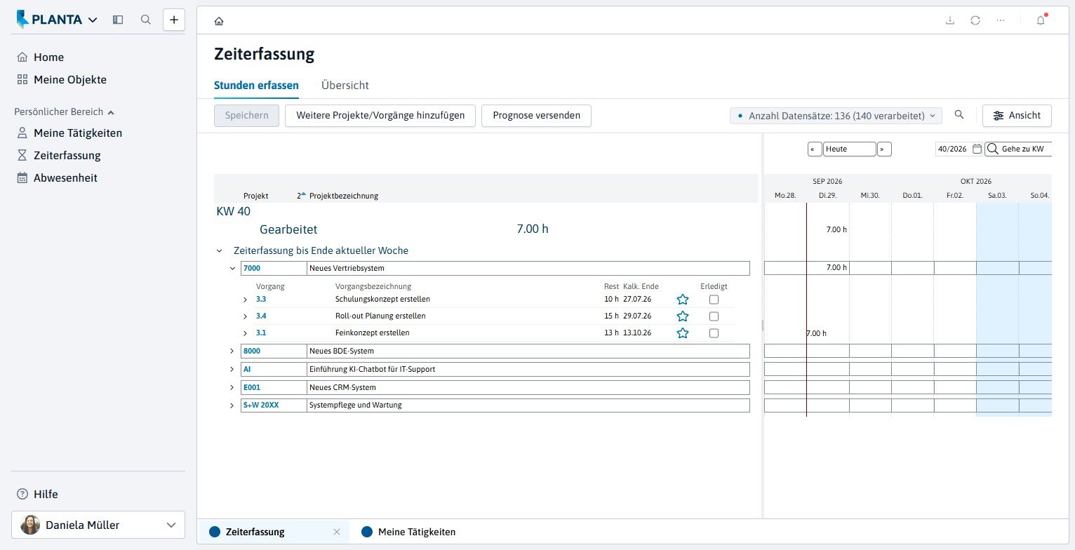Expand task 3.3 row details
Image resolution: width=1075 pixels, height=550 pixels.
point(245,300)
